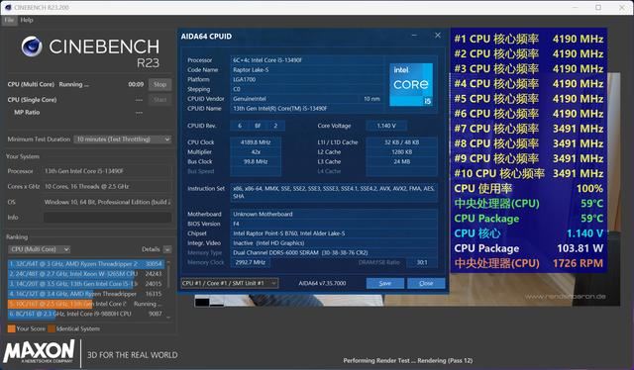This screenshot has width=634, height=370.
Task: Stop the running multi core test
Action: 159,84
